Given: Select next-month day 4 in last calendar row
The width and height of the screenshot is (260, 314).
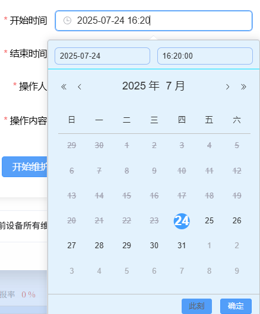Looking at the screenshot, I should pos(99,271).
